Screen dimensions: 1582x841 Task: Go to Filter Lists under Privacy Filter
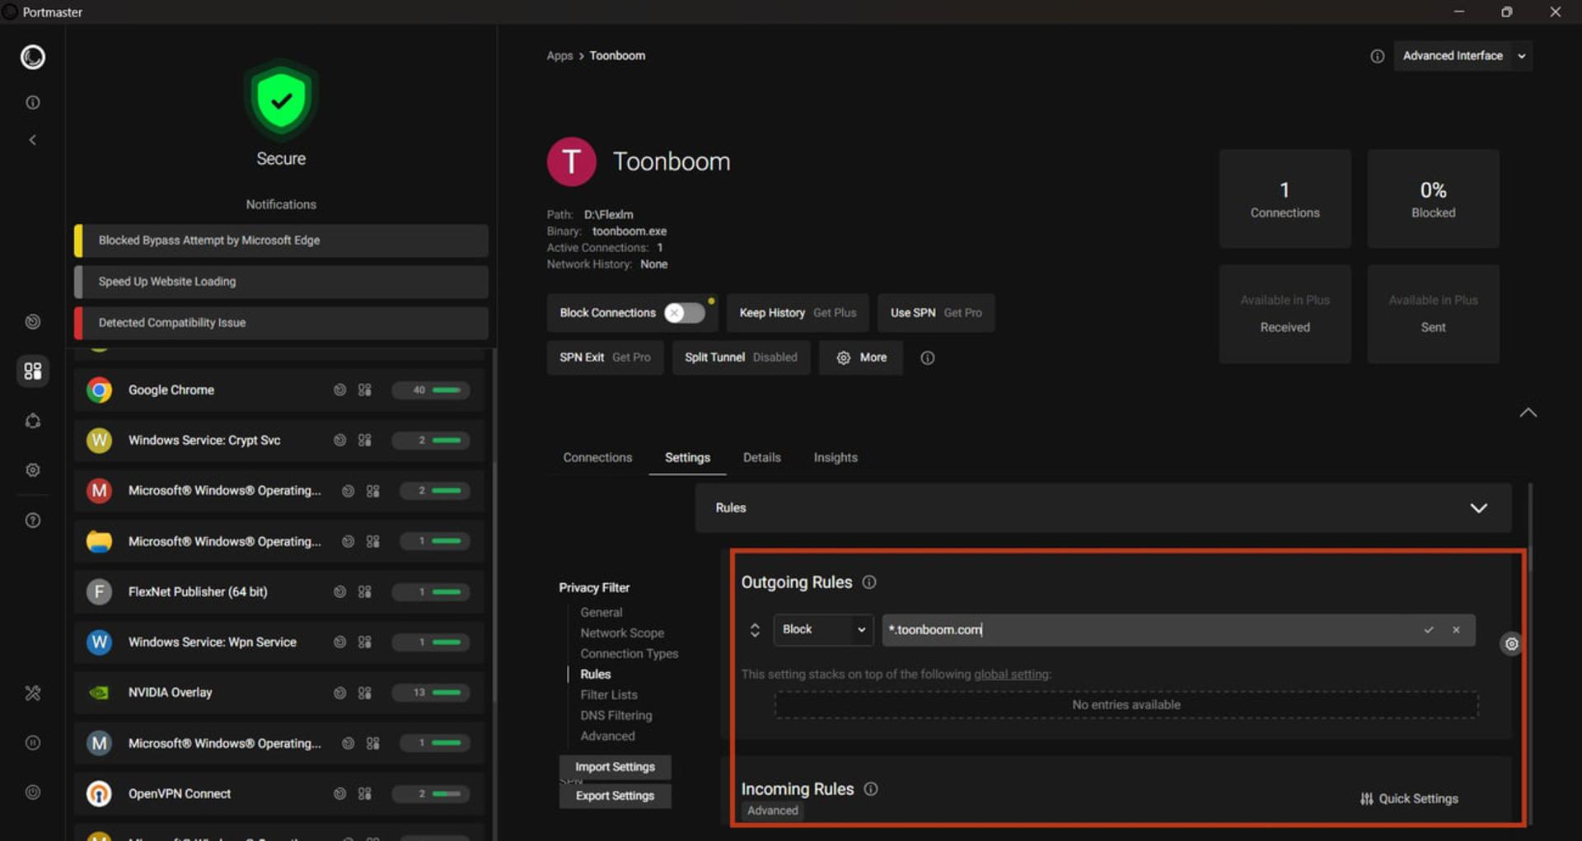(x=609, y=695)
